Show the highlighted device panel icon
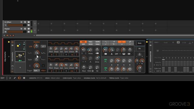Image resolution: width=194 pixels, height=109 pixels. 19,78
